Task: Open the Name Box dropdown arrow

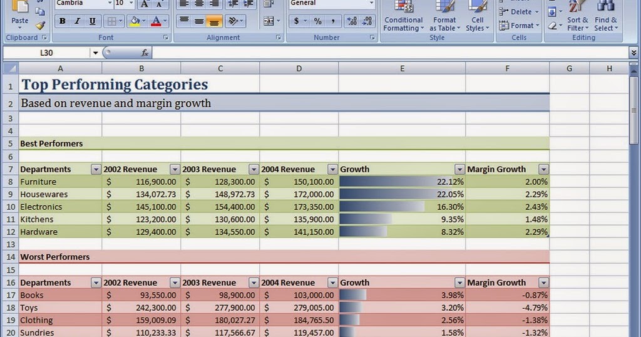Action: [x=95, y=53]
